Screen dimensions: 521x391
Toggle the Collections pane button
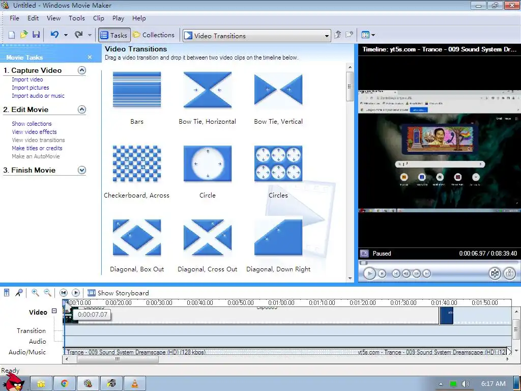tap(154, 35)
